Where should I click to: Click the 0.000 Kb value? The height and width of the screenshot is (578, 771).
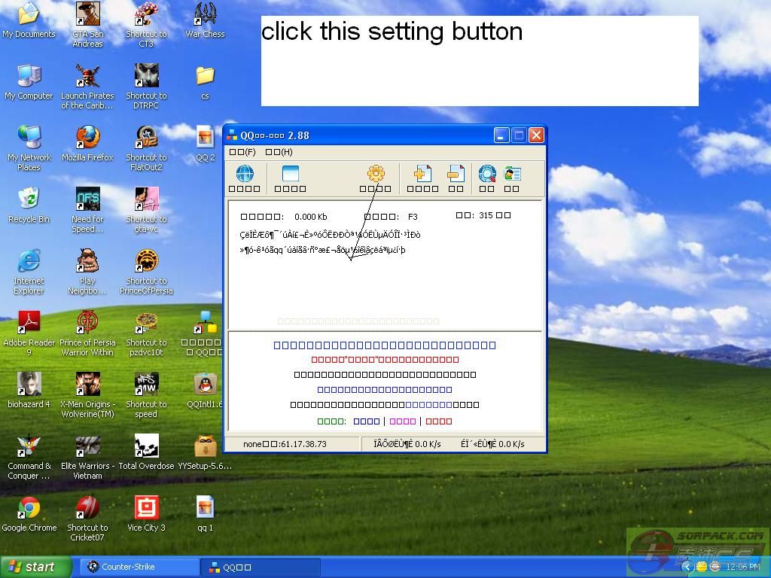(x=311, y=217)
